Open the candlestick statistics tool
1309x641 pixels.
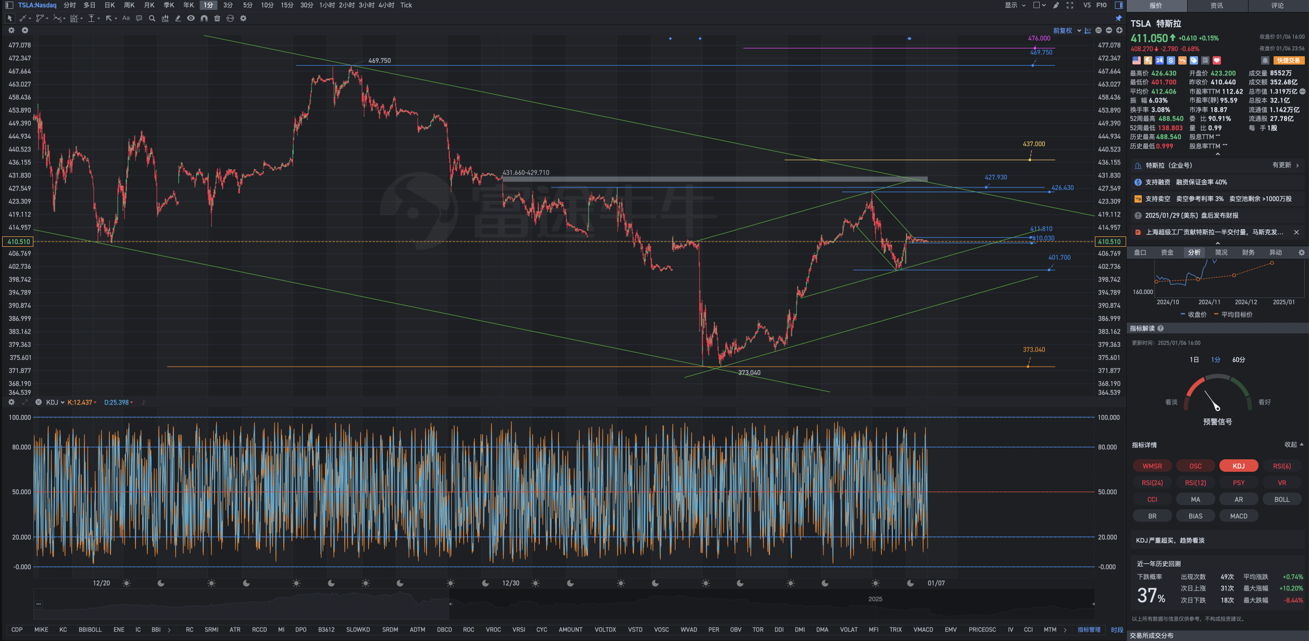(165, 18)
